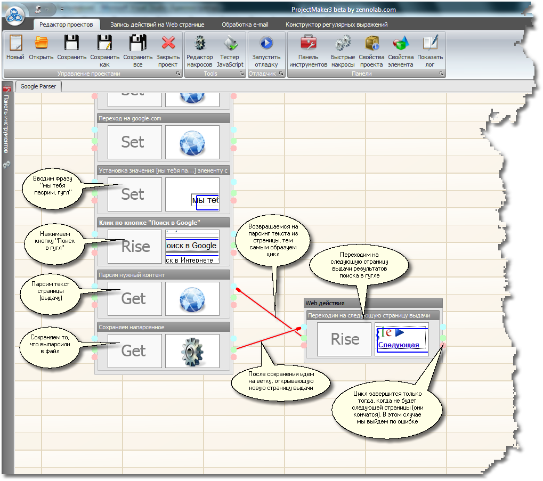
Task: Open the Панель инструментов toolbox icon
Action: [308, 43]
